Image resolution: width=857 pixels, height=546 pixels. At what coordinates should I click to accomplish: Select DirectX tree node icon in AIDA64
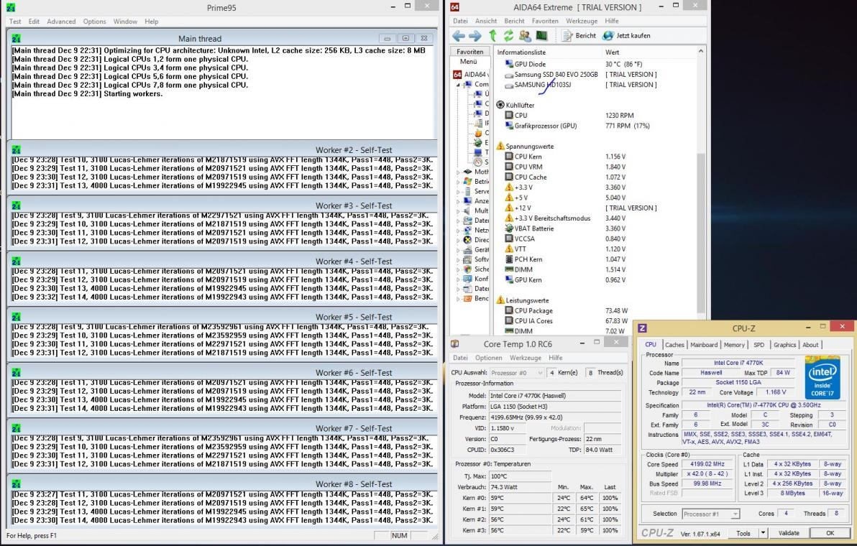point(467,240)
